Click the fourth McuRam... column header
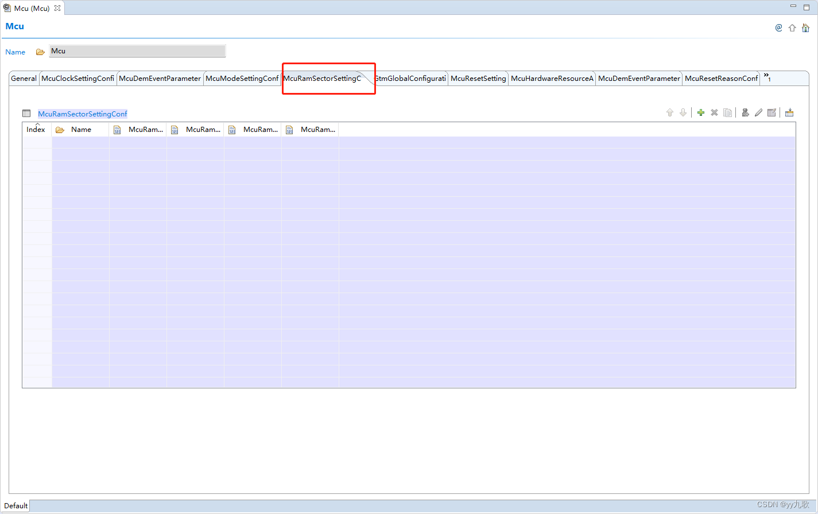The image size is (818, 514). click(310, 130)
